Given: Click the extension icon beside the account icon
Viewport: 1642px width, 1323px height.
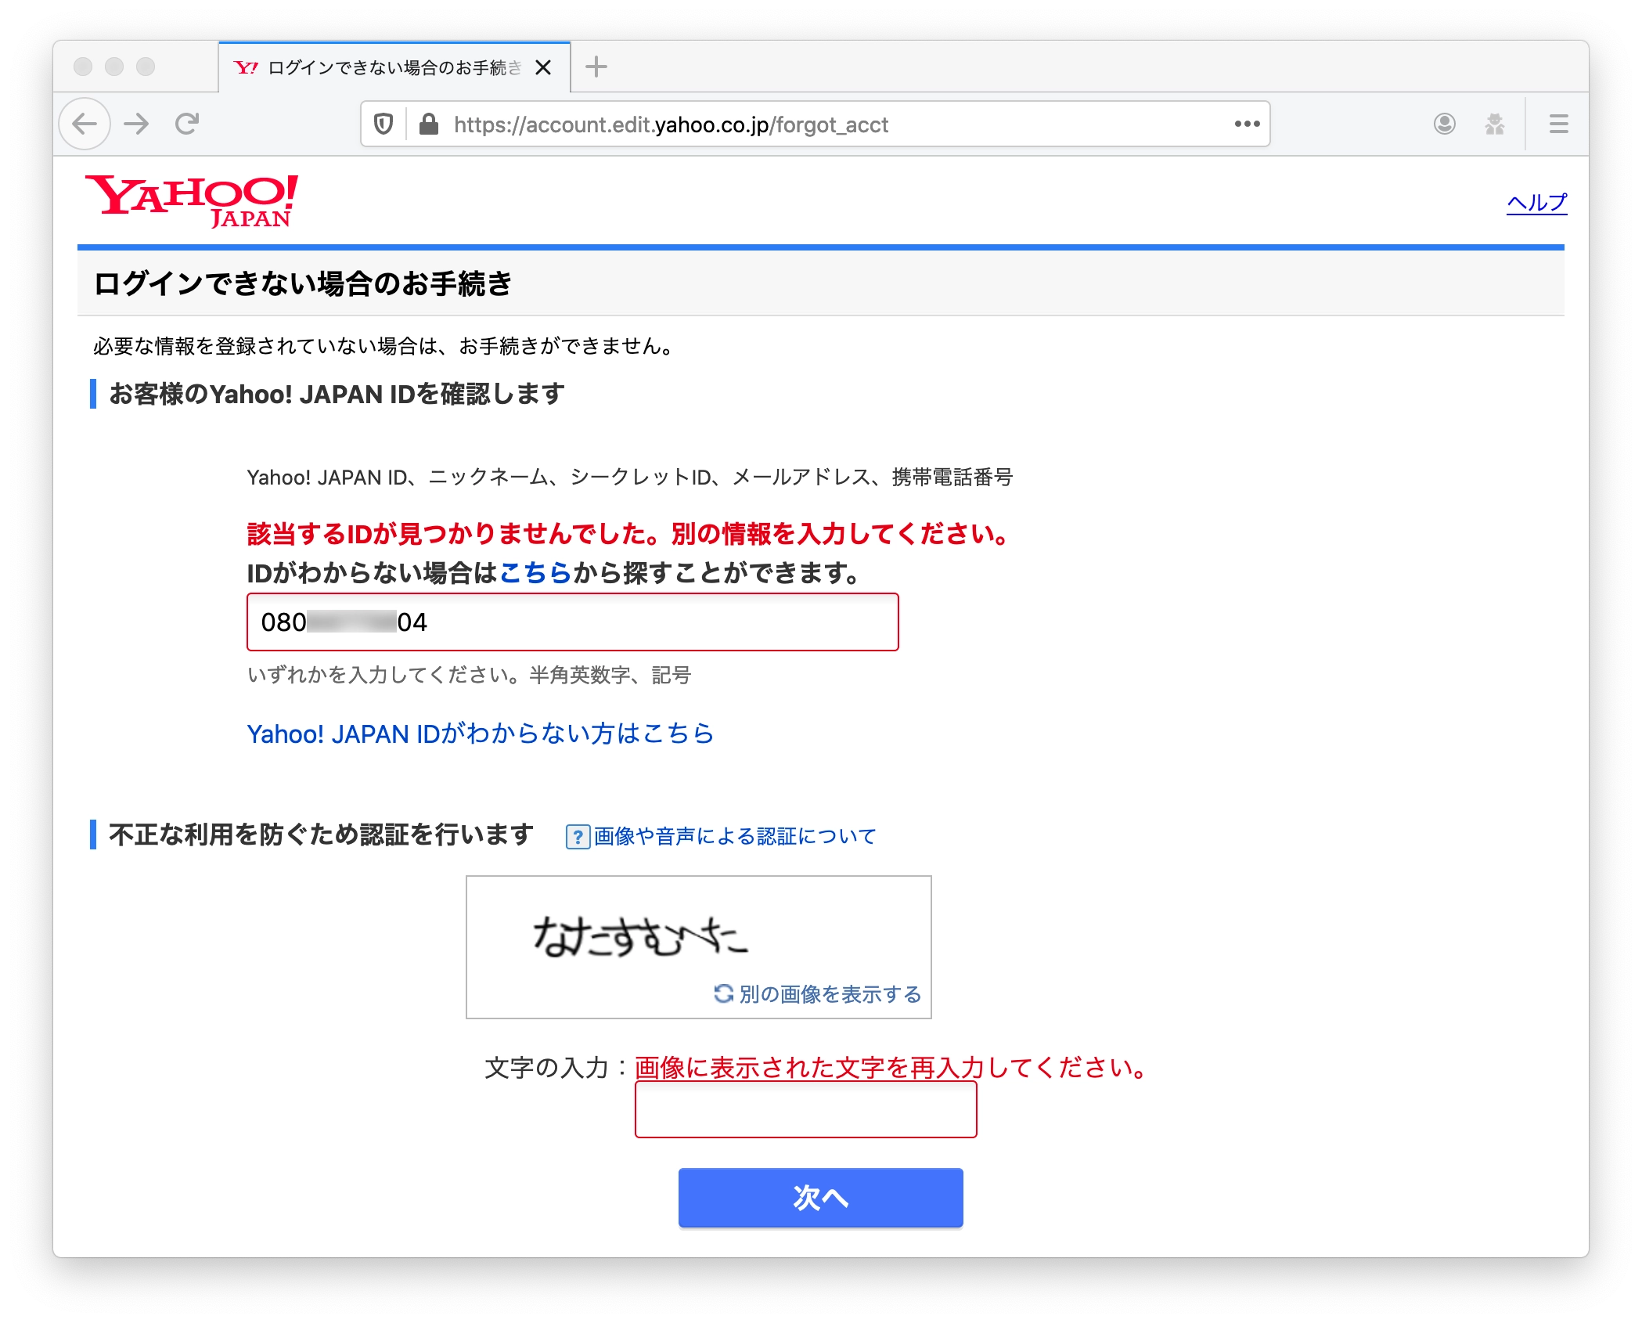Looking at the screenshot, I should [x=1494, y=124].
